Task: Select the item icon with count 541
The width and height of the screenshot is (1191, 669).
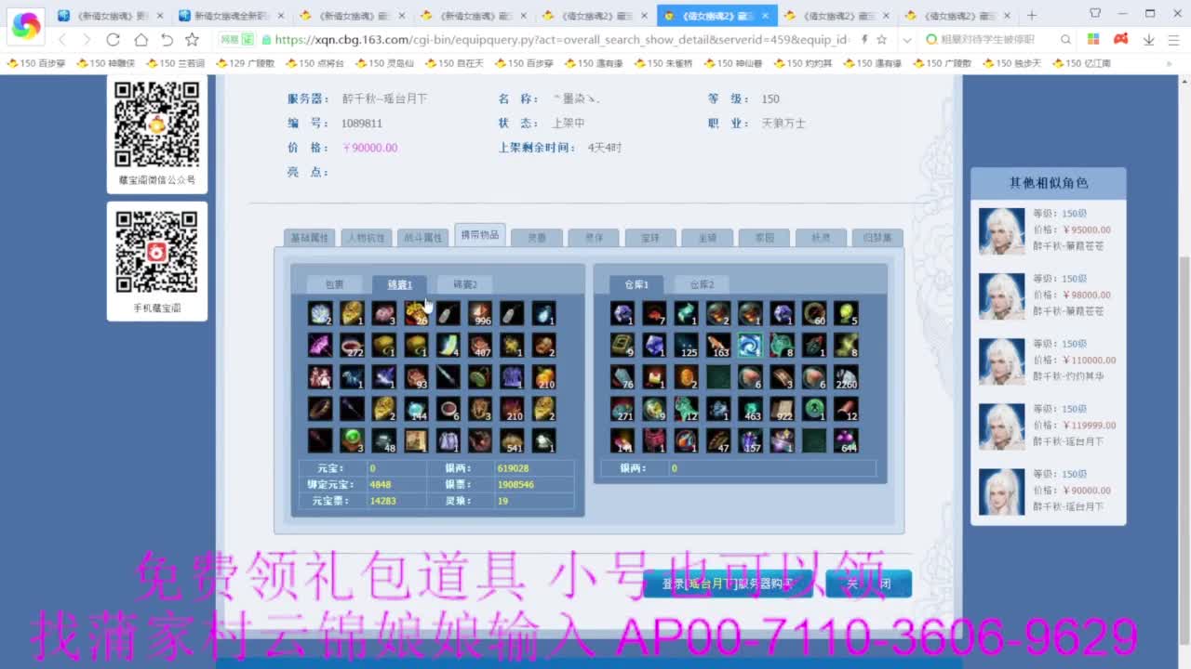Action: 512,440
